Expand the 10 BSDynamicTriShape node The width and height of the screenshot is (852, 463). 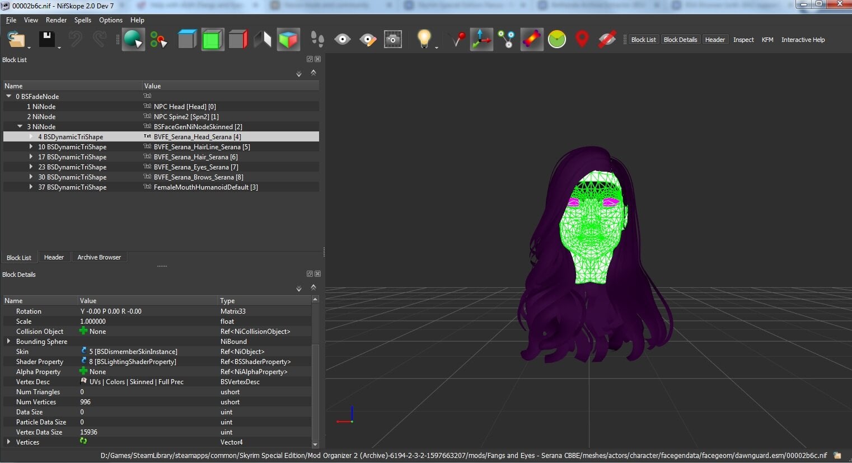31,147
